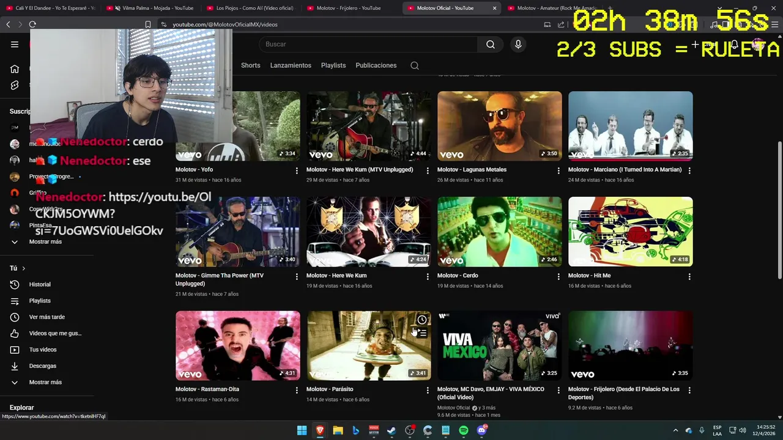This screenshot has width=783, height=440.
Task: Reload the page with the browser refresh icon
Action: point(32,24)
